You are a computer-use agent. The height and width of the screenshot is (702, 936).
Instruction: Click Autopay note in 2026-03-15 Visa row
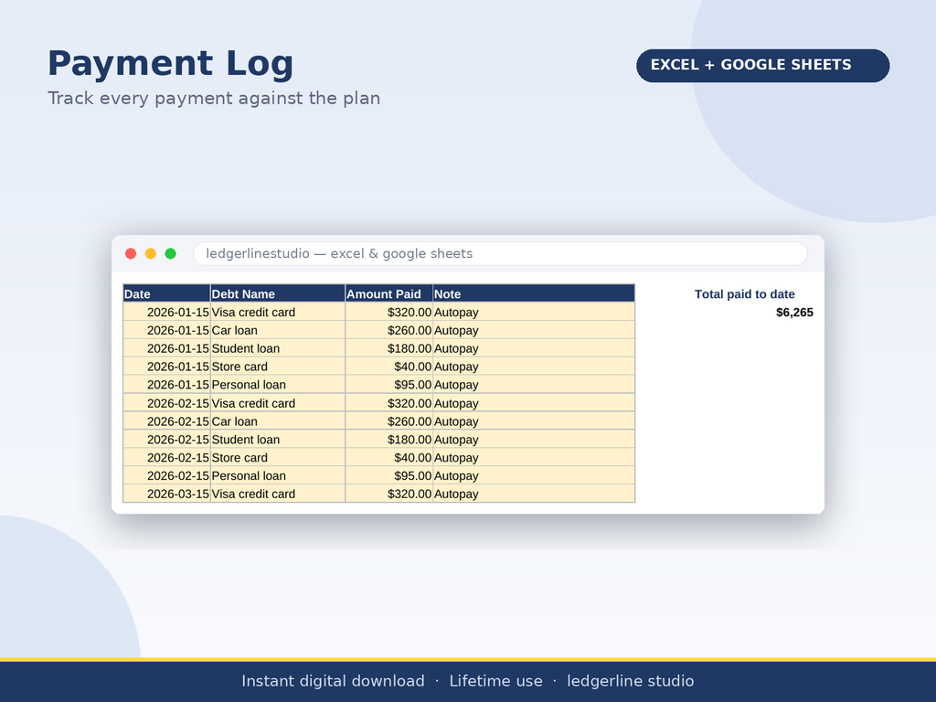[x=534, y=495]
